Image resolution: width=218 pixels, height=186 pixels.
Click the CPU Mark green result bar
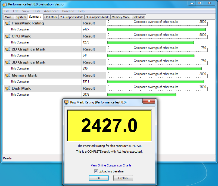[x=151, y=43]
